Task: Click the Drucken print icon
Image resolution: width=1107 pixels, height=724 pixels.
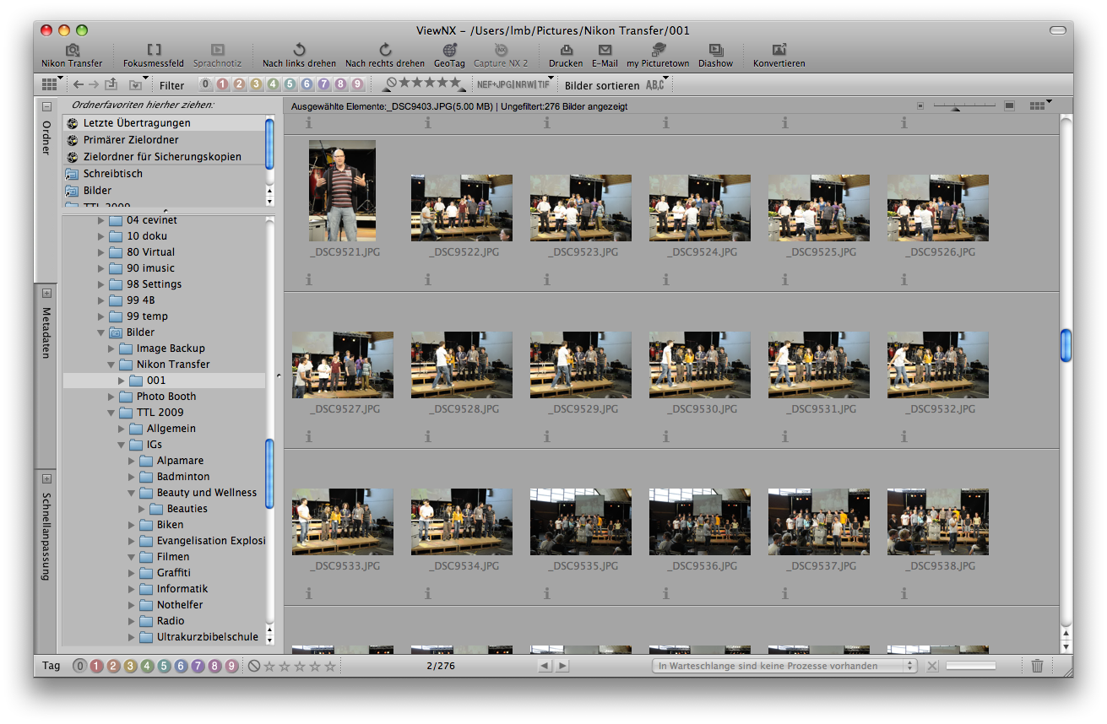Action: [x=566, y=51]
